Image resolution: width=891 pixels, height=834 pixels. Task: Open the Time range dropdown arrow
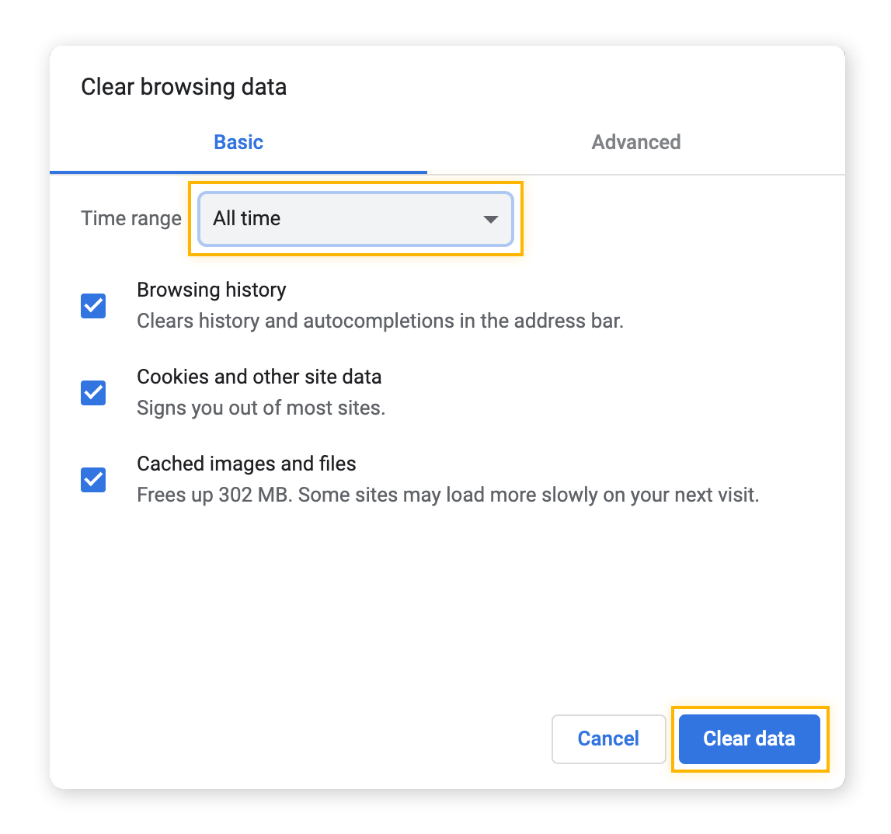pos(490,219)
